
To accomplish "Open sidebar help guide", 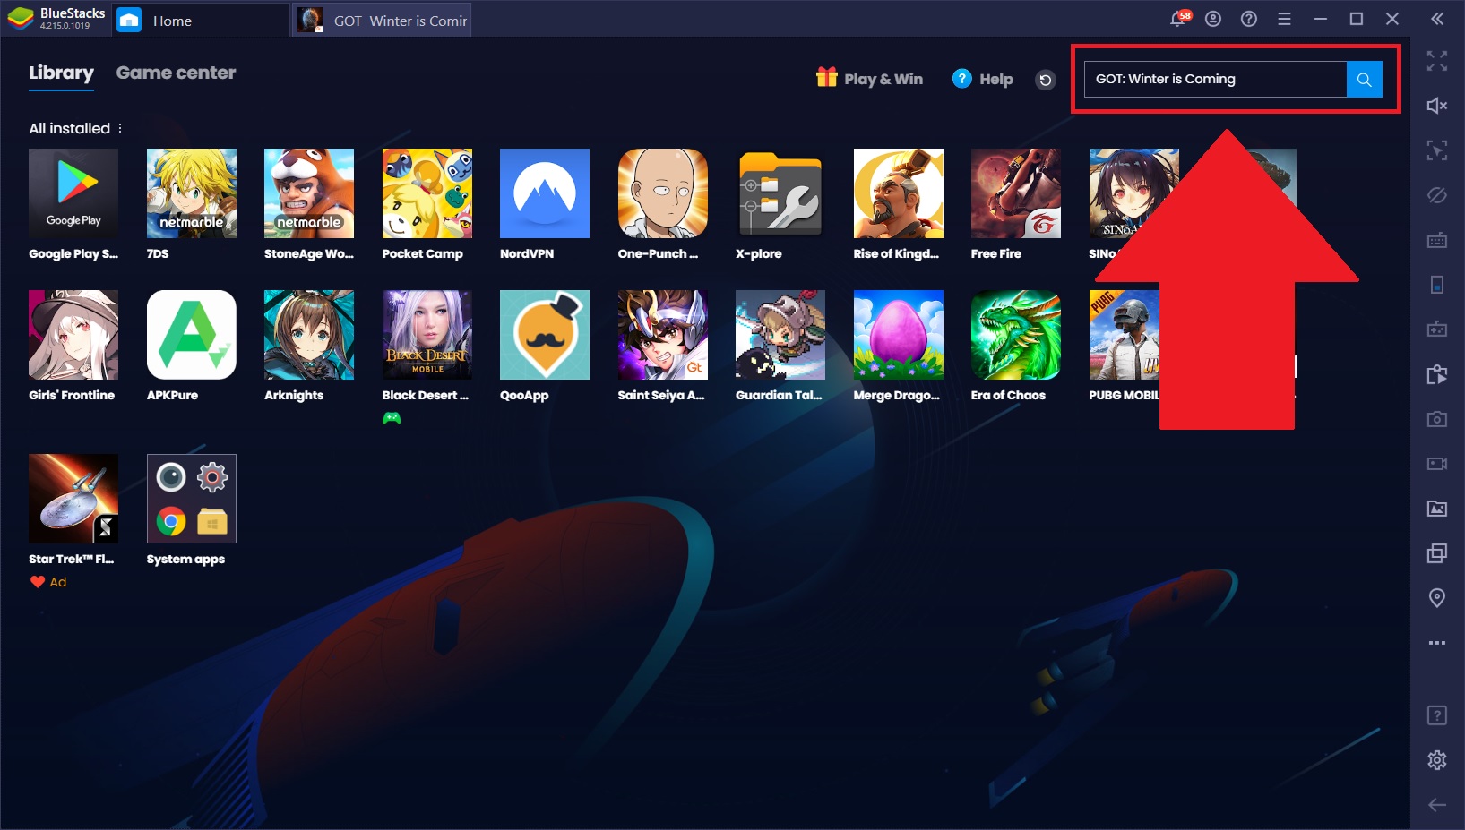I will pyautogui.click(x=1437, y=715).
